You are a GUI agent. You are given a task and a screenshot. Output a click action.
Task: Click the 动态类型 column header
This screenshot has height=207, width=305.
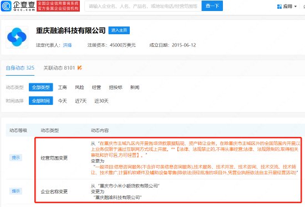coord(50,130)
